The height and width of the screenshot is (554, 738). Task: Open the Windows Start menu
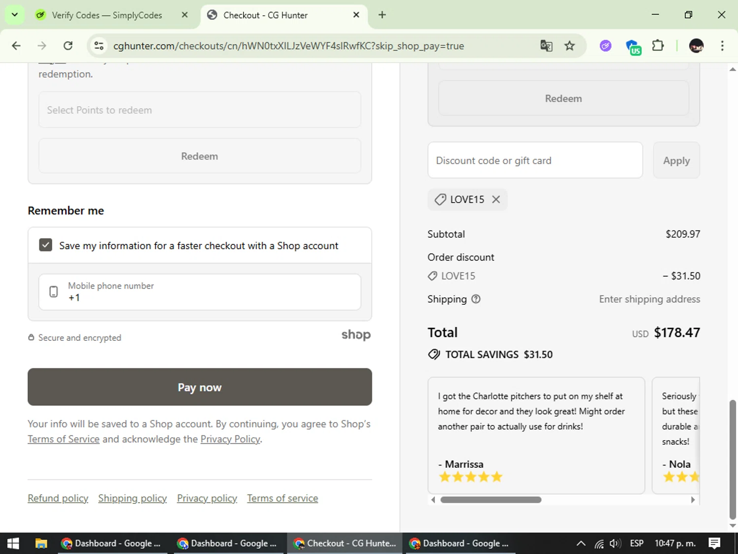[13, 543]
